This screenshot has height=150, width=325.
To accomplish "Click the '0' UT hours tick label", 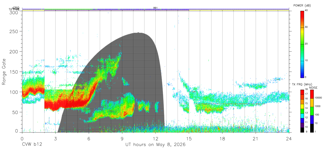I will pos(22,139).
